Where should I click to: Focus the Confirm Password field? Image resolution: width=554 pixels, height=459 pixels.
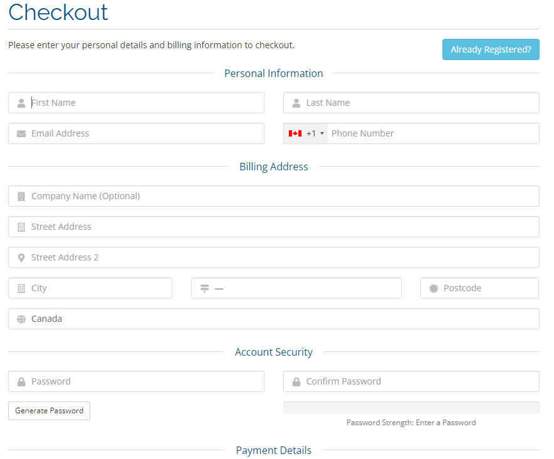[419, 381]
